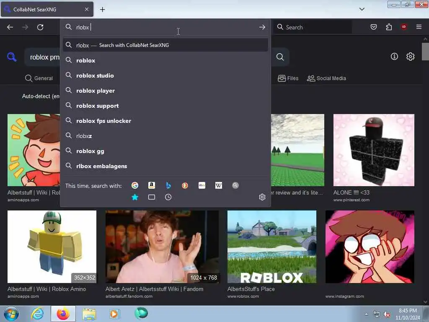
Task: Search history with the clock icon
Action: coord(168,197)
